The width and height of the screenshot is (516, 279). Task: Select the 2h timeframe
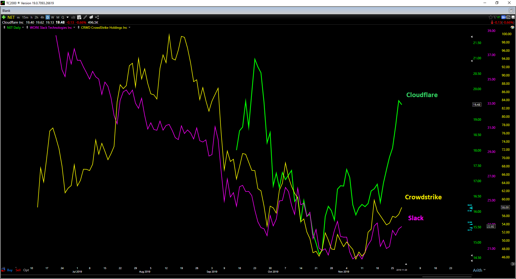(36, 17)
